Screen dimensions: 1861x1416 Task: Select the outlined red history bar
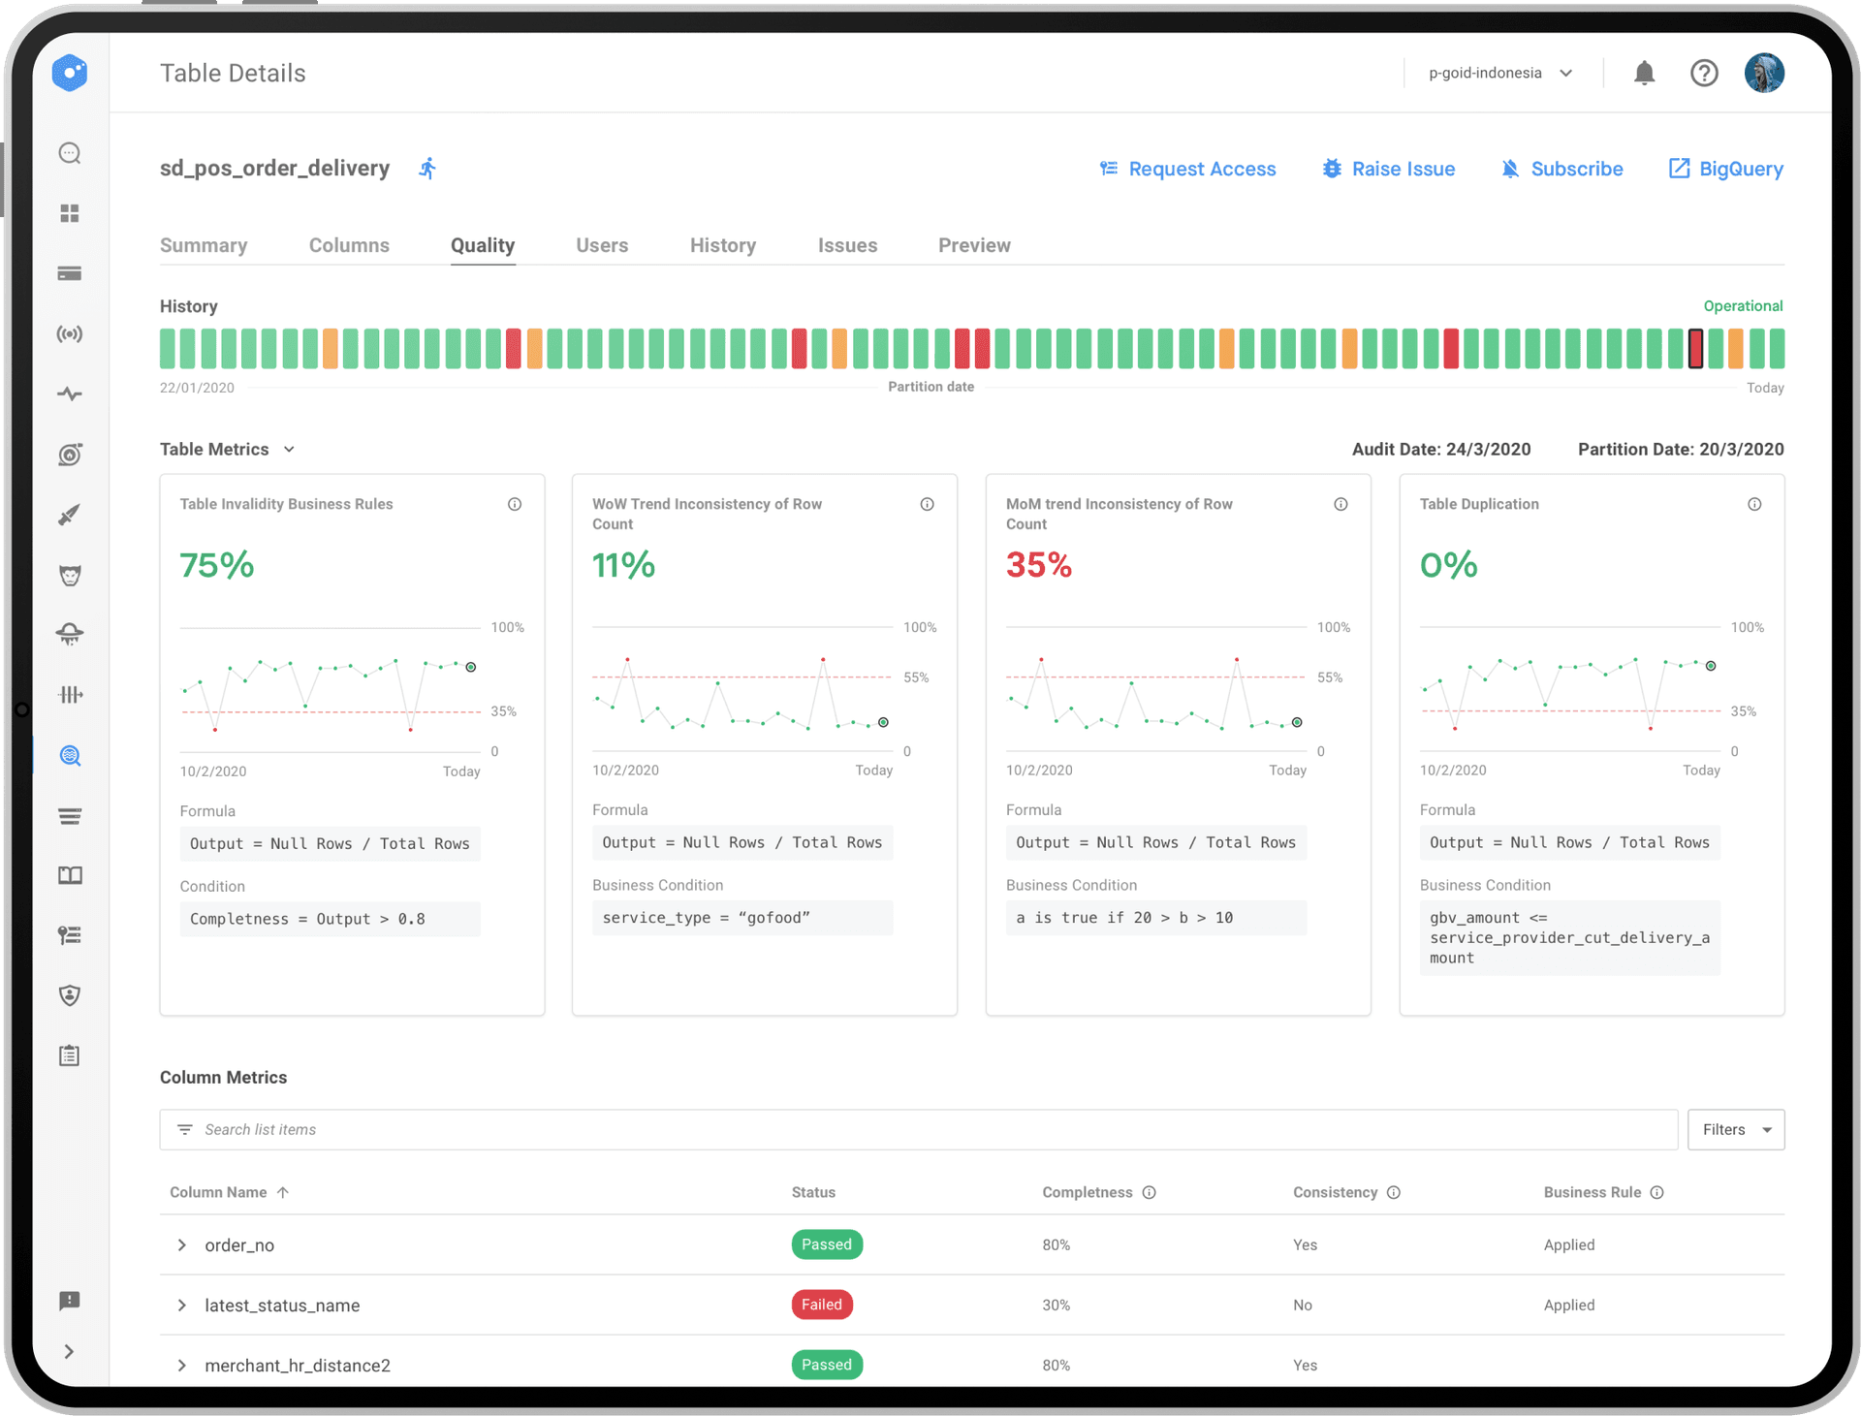(1695, 348)
